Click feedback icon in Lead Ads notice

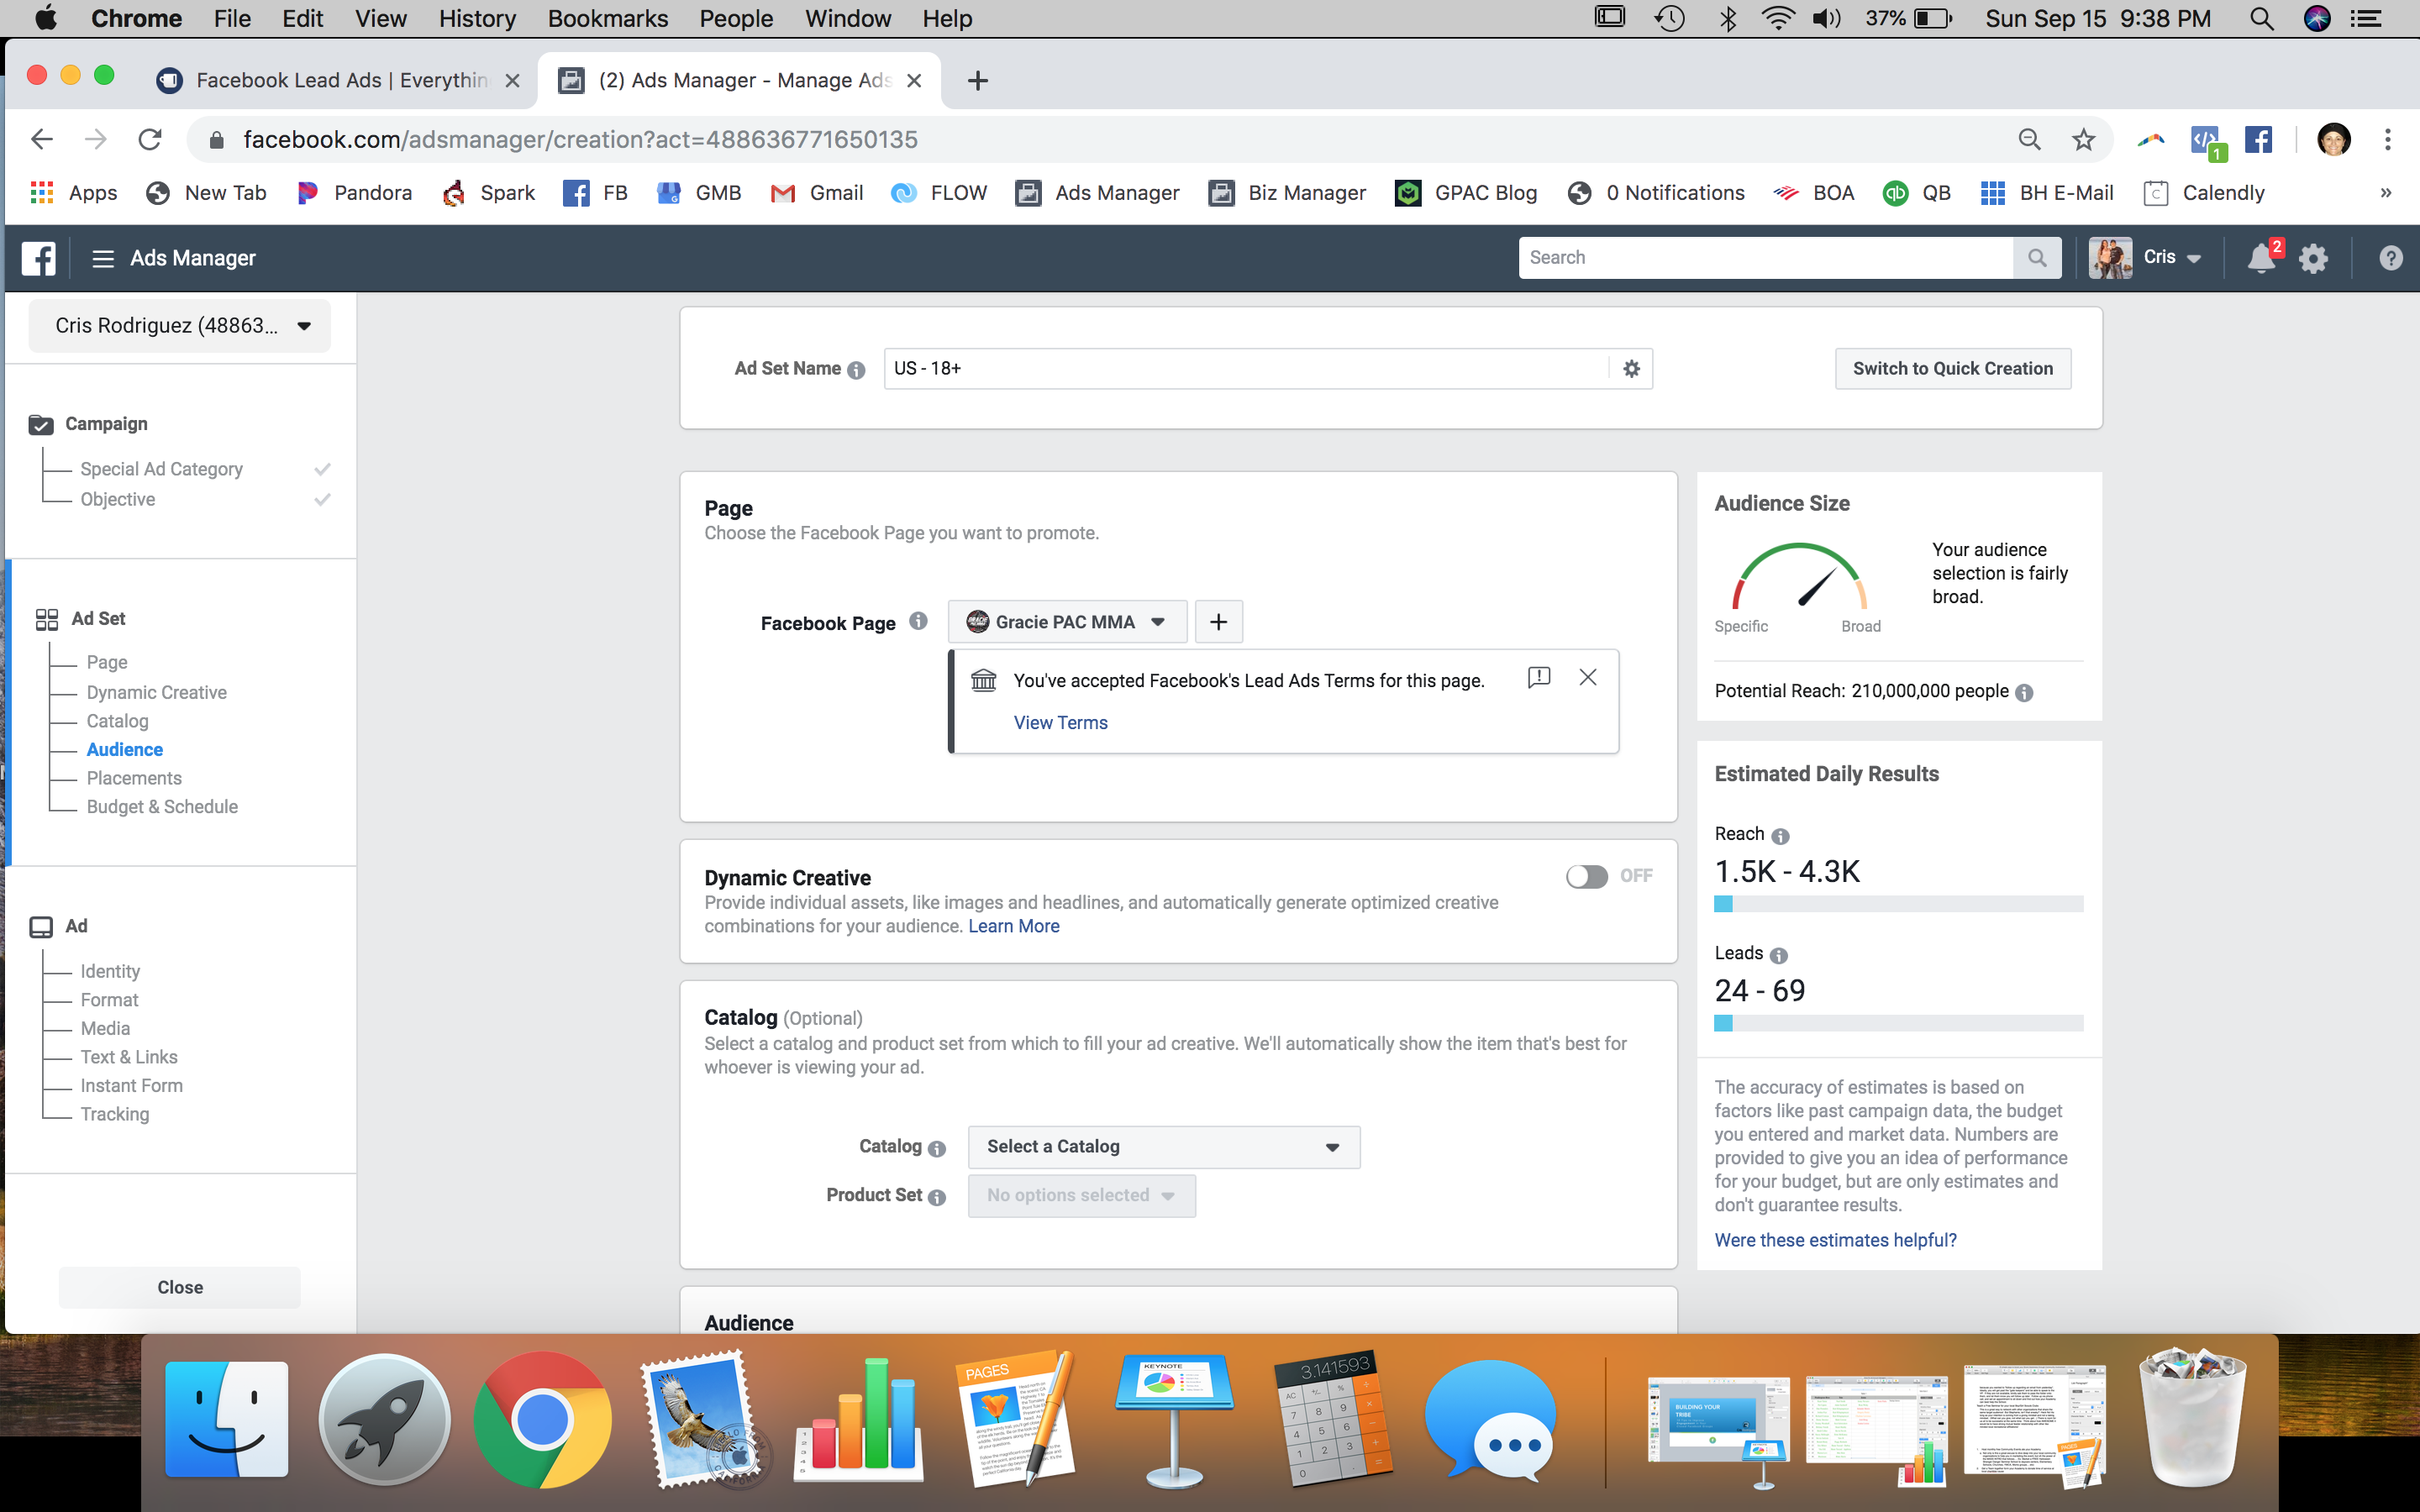[1539, 678]
